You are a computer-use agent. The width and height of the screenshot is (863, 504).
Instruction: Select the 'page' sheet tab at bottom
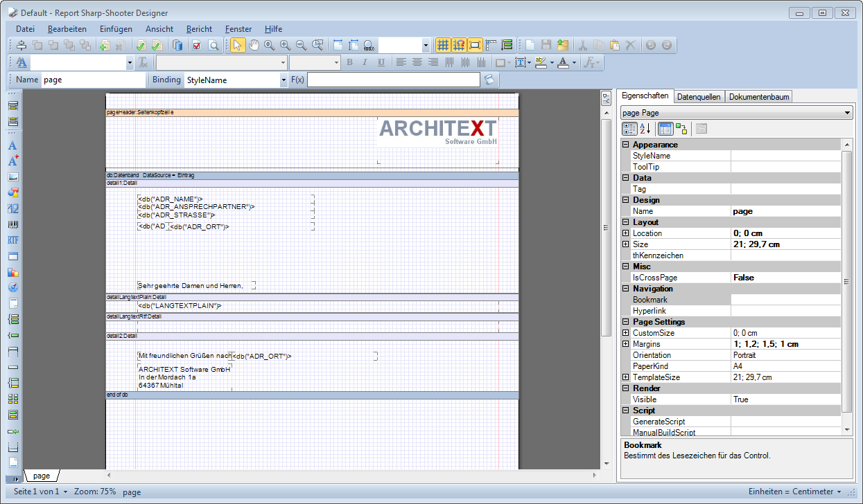(42, 476)
